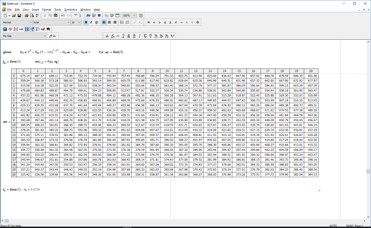Viewport: 371px width, 228px height.
Task: Select column header 10 in the arr table
Action: click(167, 71)
